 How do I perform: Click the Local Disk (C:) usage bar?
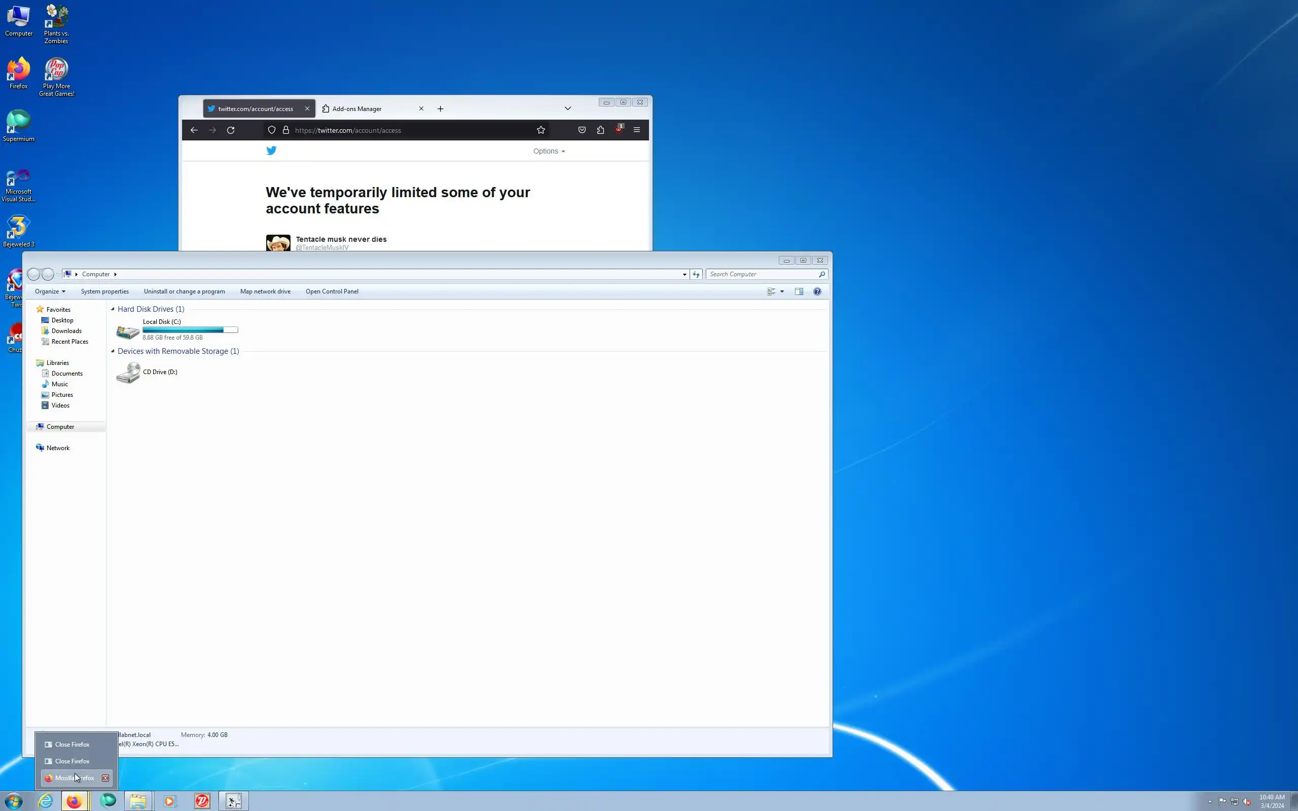(190, 330)
